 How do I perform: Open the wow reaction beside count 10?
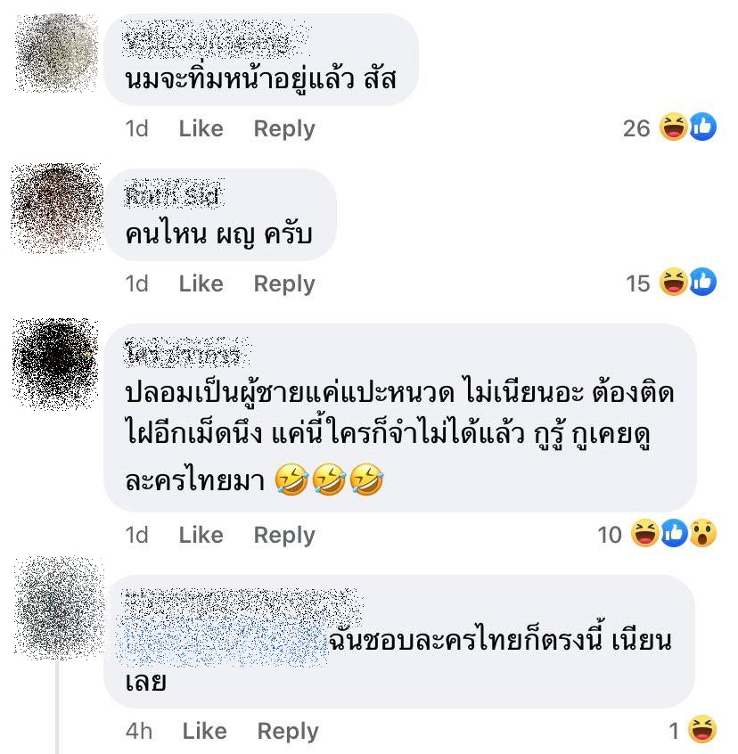click(x=703, y=533)
